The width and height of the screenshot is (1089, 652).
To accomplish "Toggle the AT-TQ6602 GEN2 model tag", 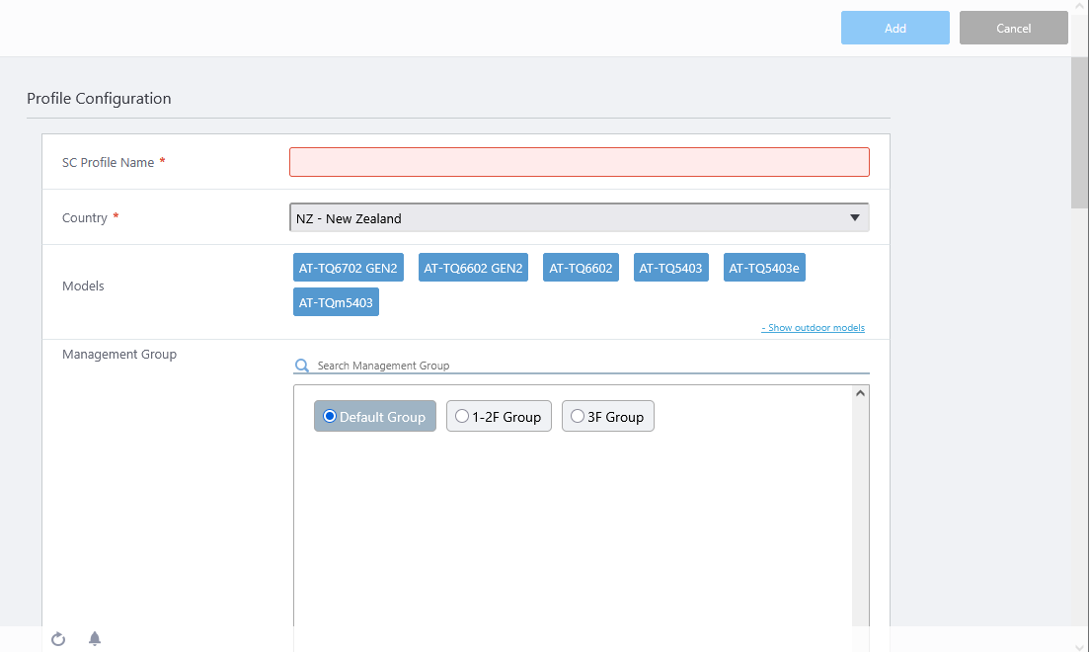I will pyautogui.click(x=473, y=268).
